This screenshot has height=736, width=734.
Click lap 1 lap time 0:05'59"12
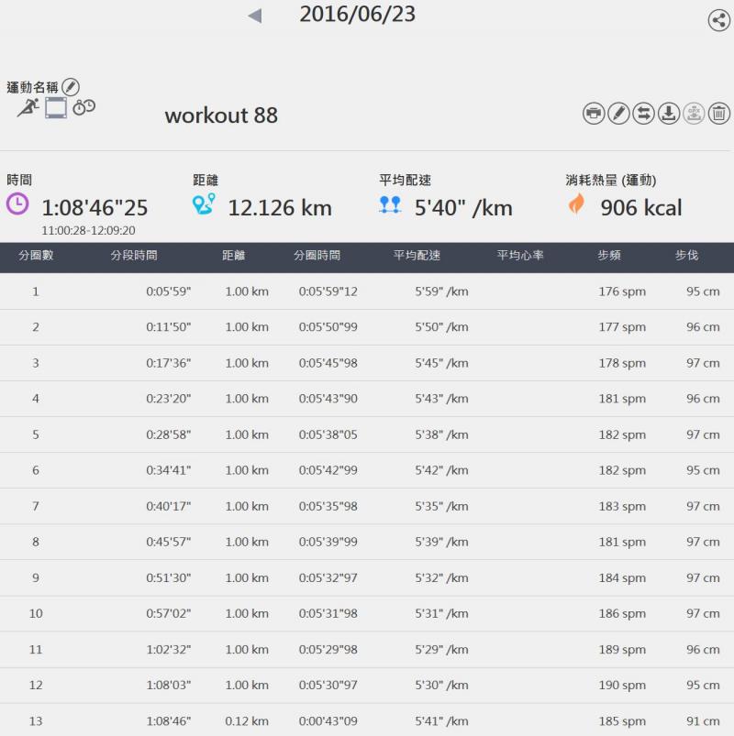328,291
